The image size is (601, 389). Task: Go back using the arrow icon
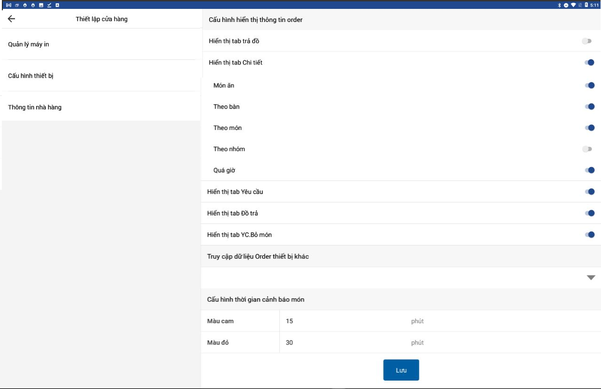(12, 19)
